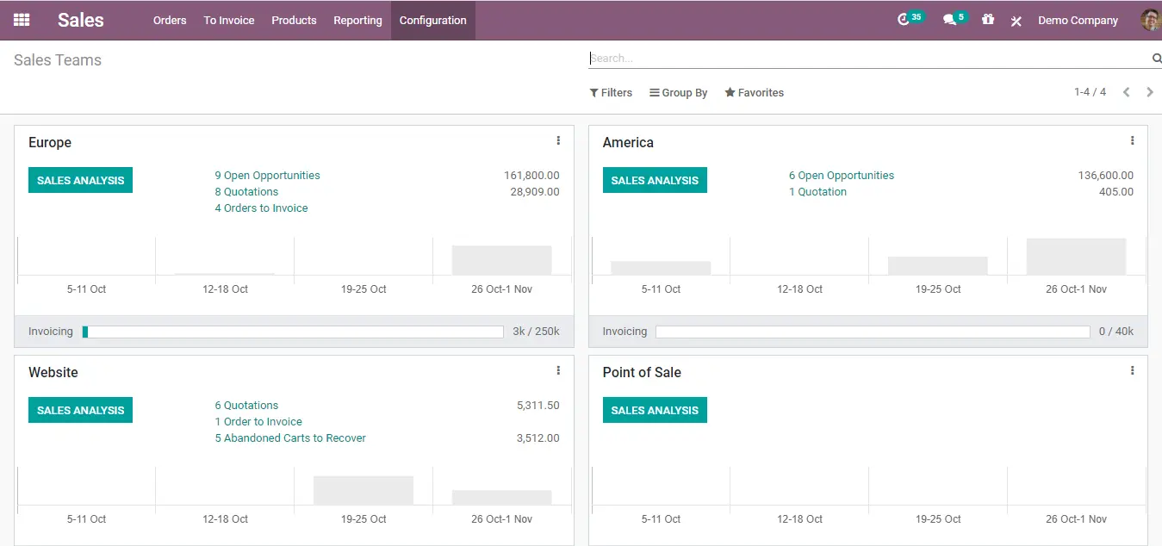
Task: Switch to the Reporting menu
Action: tap(357, 20)
